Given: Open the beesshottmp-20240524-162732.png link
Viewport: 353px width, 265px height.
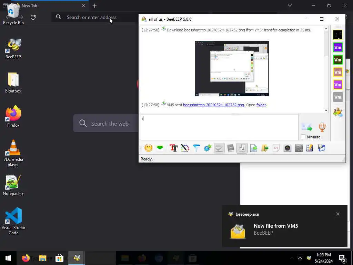Looking at the screenshot, I should 213,105.
